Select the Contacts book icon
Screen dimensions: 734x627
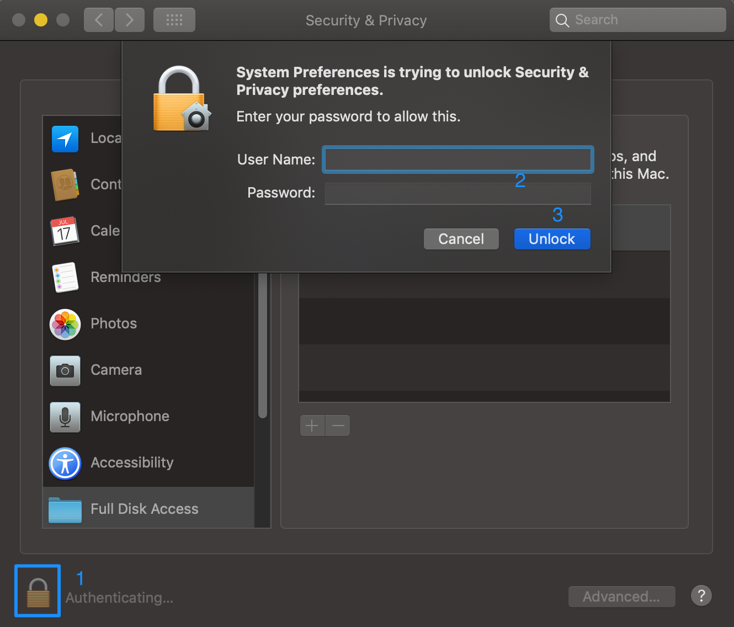click(x=65, y=184)
